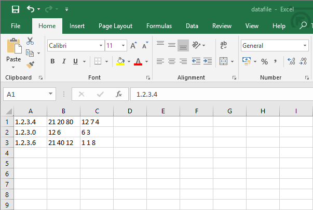The height and width of the screenshot is (210, 313).
Task: Open the Calibri font name dropdown
Action: pyautogui.click(x=101, y=46)
